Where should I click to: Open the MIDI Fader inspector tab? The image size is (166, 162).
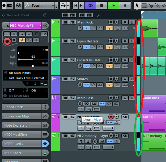(25, 153)
